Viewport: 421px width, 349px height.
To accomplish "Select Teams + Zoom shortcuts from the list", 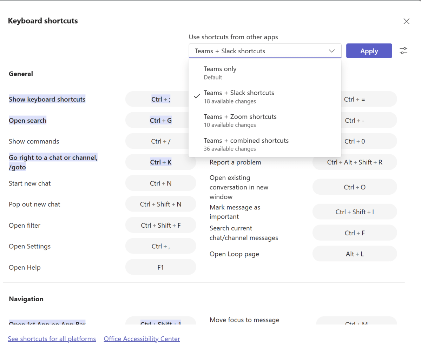I will click(x=240, y=120).
